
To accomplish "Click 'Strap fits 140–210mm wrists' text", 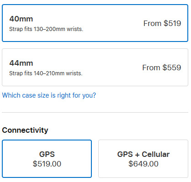I will tap(46, 73).
